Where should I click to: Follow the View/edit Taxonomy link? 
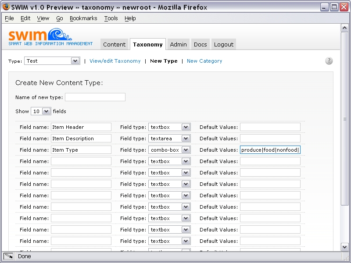point(115,61)
